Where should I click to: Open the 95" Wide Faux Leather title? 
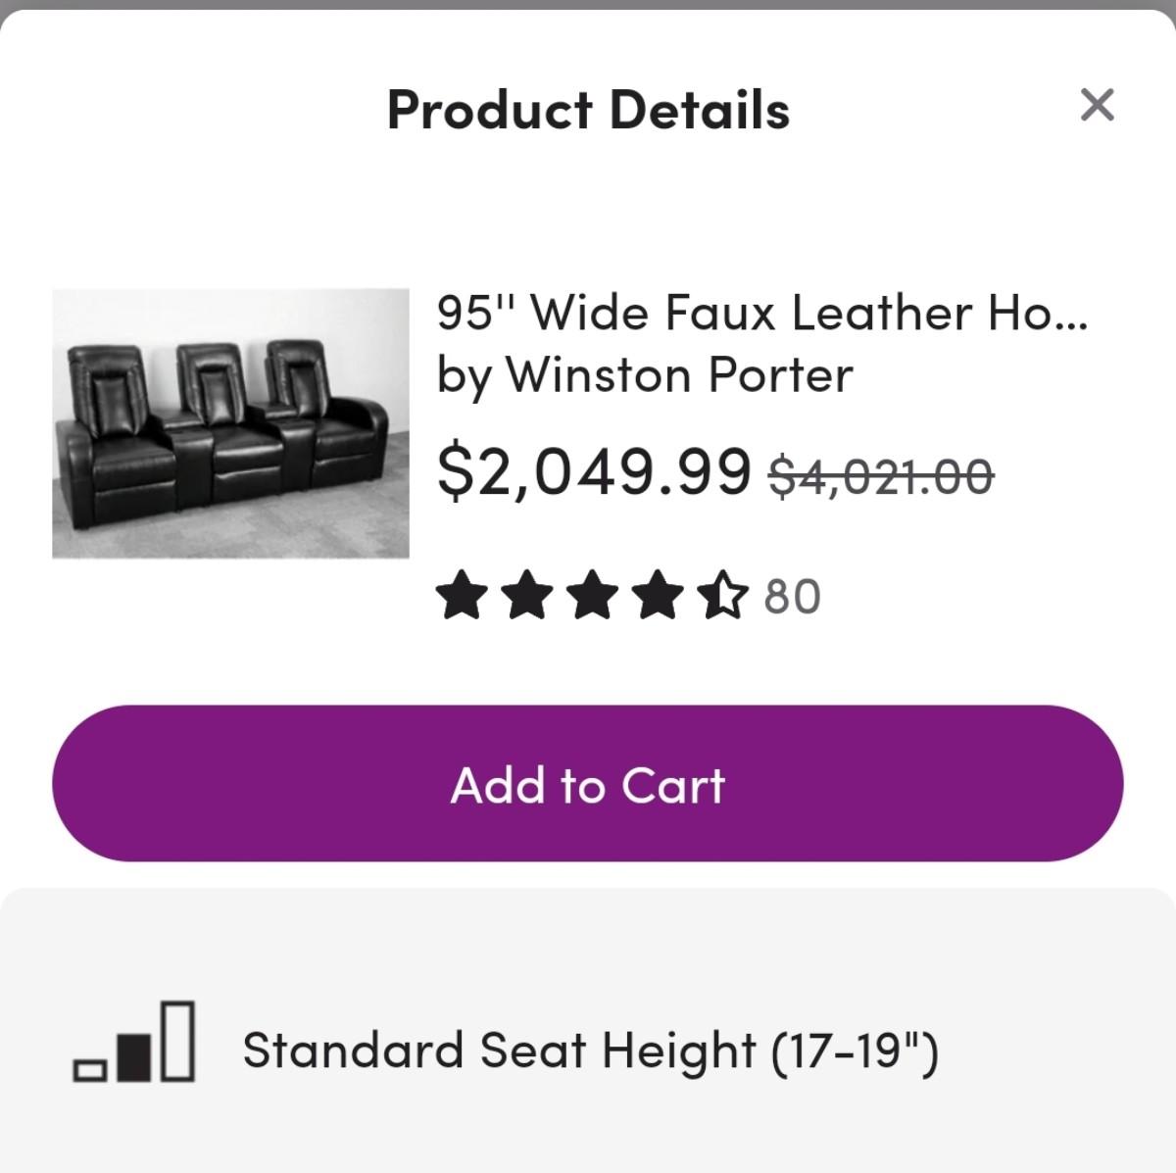point(761,314)
